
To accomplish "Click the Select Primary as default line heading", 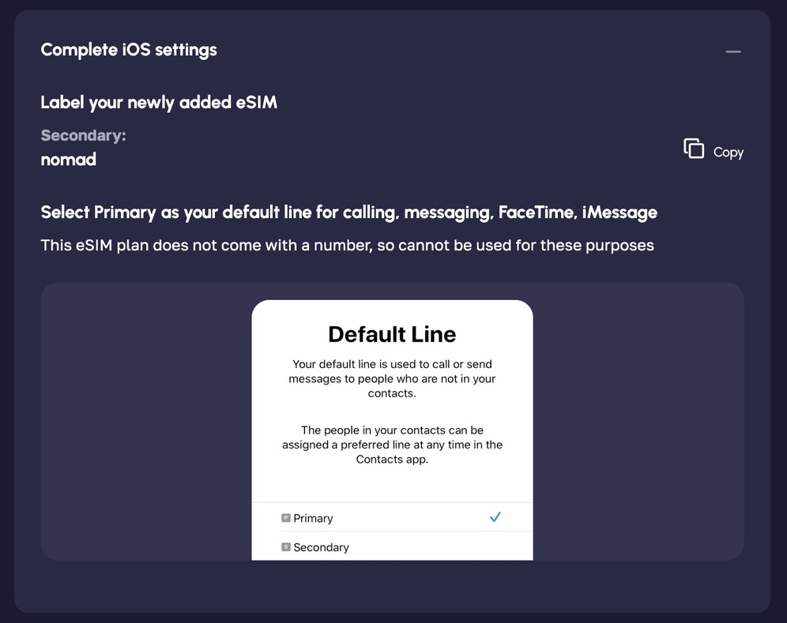I will (348, 212).
